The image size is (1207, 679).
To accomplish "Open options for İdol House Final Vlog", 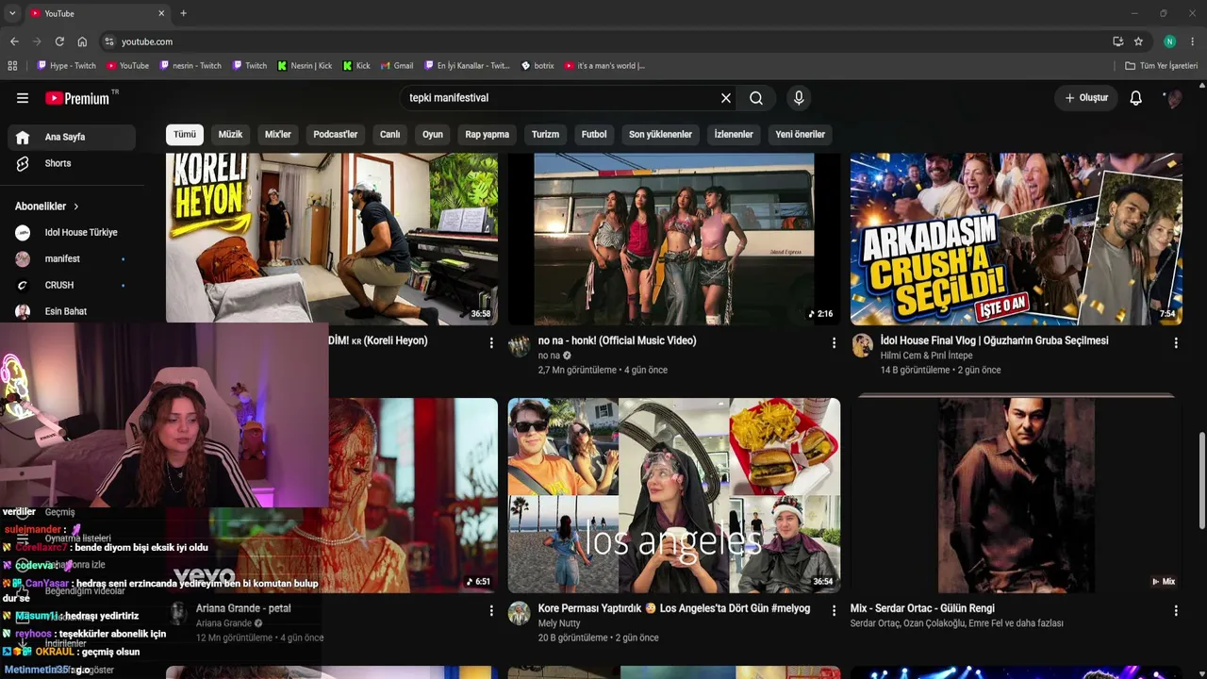I will (x=1176, y=343).
